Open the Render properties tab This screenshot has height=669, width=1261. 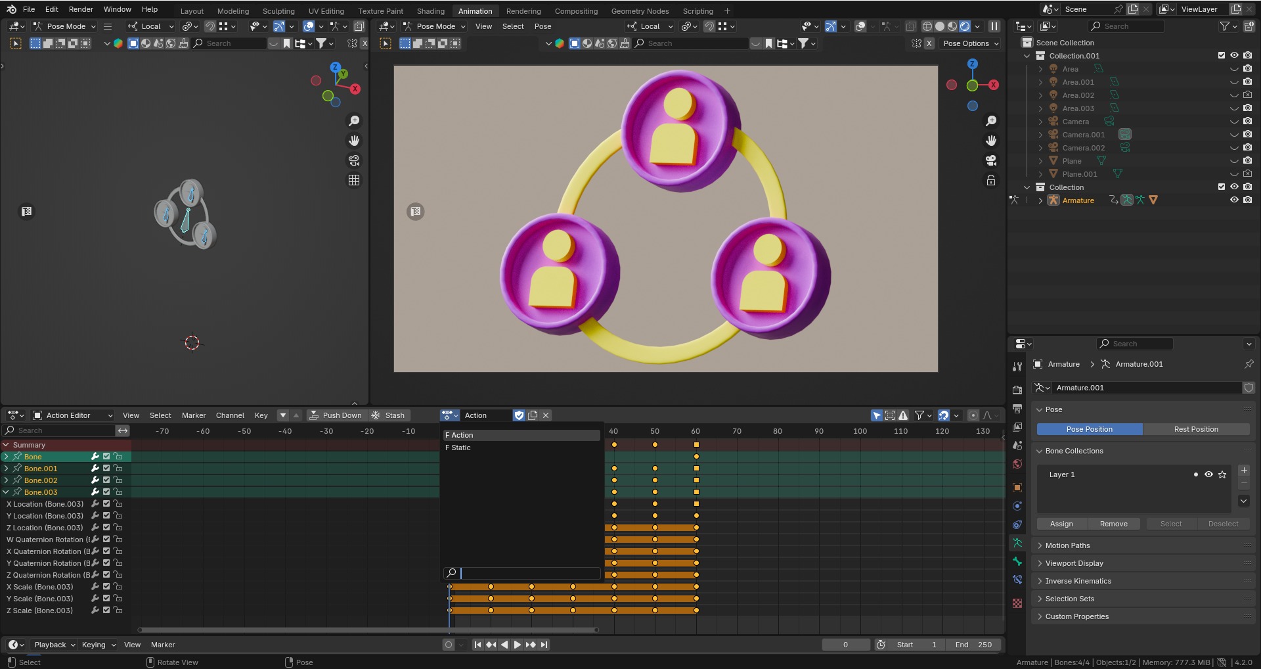1017,390
